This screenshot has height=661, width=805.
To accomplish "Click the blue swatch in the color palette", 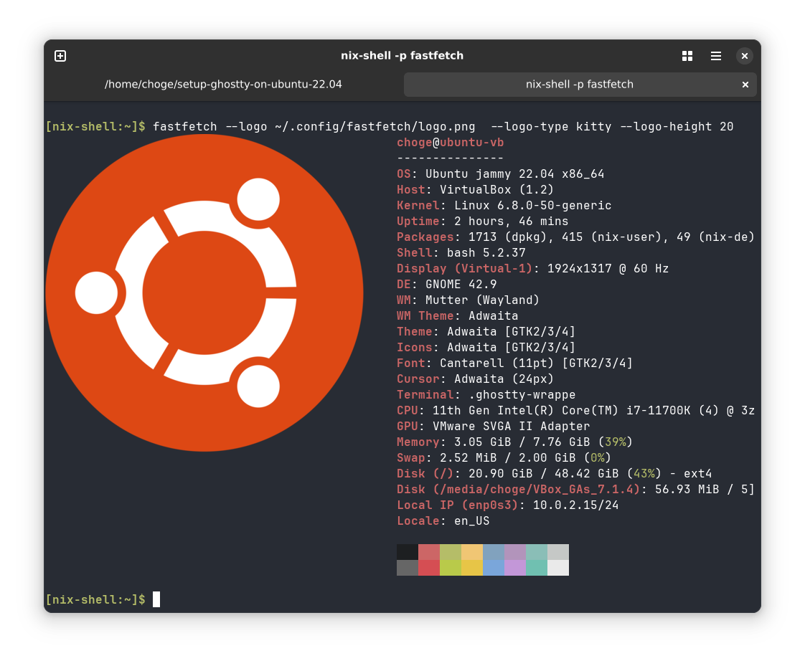I will tap(493, 560).
